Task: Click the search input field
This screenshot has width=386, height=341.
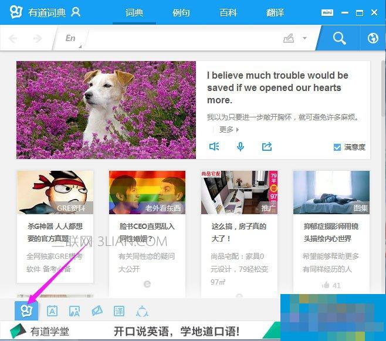Action: click(184, 38)
